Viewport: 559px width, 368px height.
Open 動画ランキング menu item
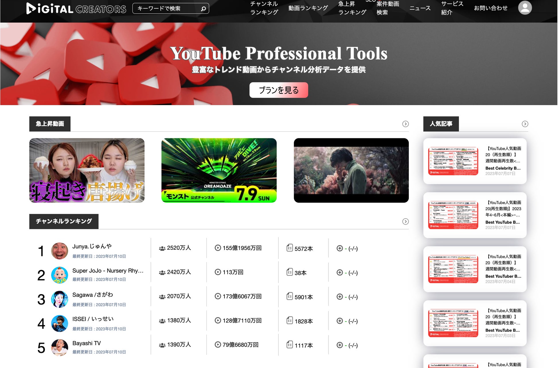click(x=308, y=8)
